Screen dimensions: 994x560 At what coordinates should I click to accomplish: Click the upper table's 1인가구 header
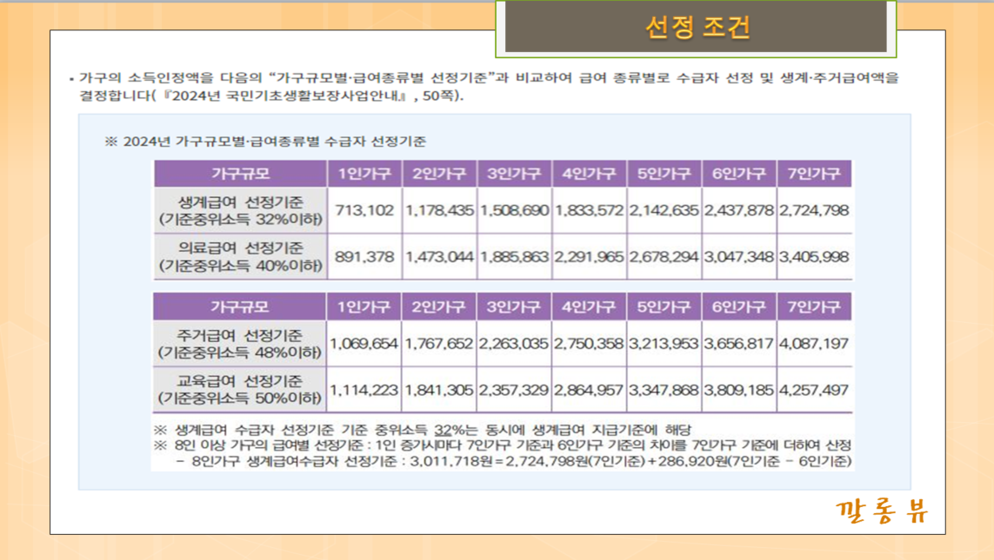pyautogui.click(x=364, y=174)
